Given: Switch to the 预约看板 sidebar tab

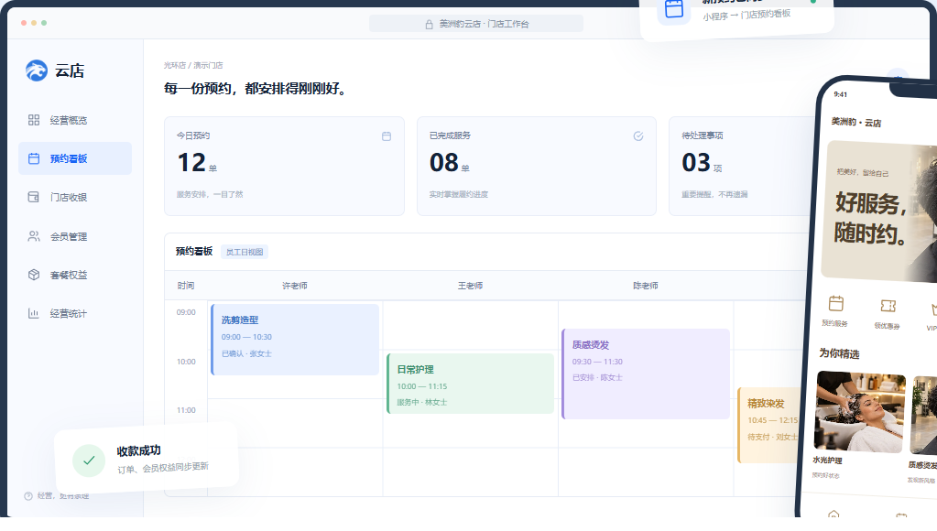Looking at the screenshot, I should [x=75, y=158].
